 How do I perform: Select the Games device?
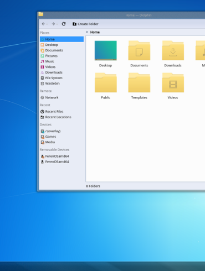pos(61,137)
